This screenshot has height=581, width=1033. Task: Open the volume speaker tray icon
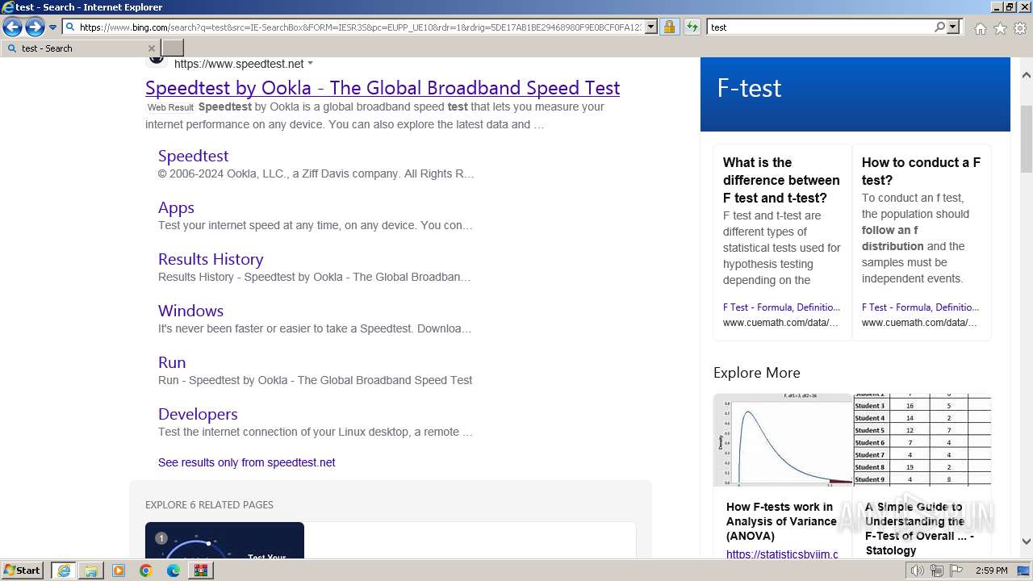(917, 571)
